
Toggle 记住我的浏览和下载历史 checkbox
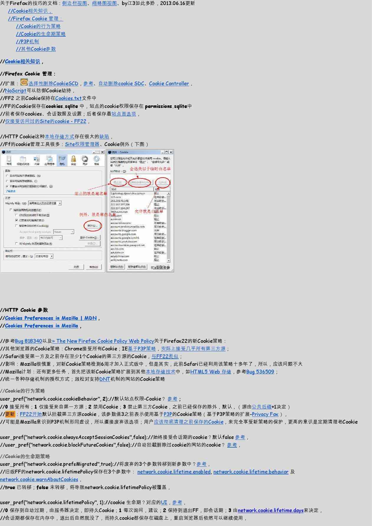click(17, 215)
